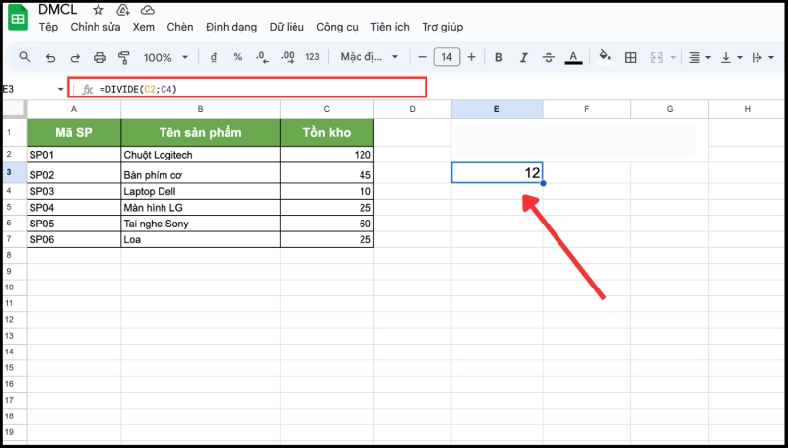Screen dimensions: 788x448
Task: Increase font size with plus button
Action: pyautogui.click(x=472, y=57)
